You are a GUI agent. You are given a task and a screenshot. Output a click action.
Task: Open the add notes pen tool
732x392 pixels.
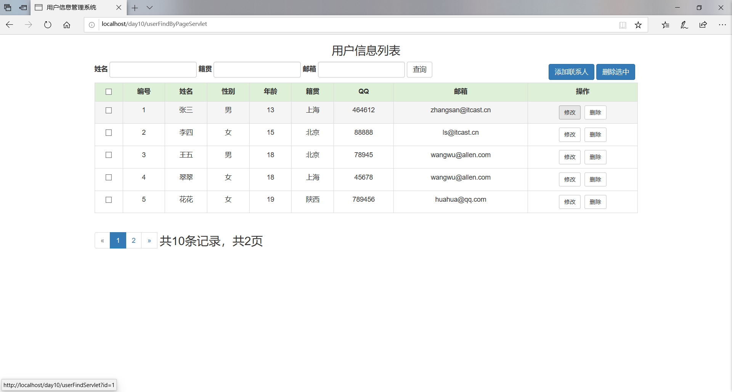pyautogui.click(x=684, y=25)
